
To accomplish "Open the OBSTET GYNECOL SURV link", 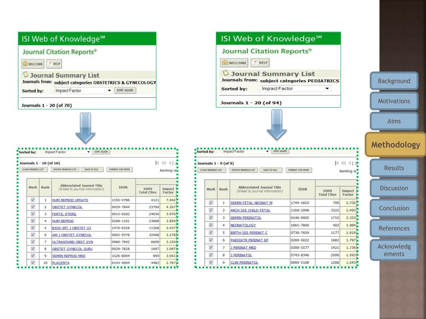I will point(72,249).
